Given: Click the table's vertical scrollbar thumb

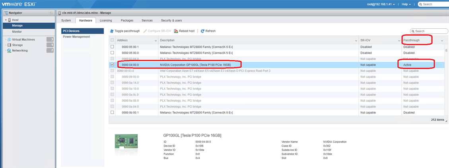Looking at the screenshot, I should pyautogui.click(x=446, y=51).
